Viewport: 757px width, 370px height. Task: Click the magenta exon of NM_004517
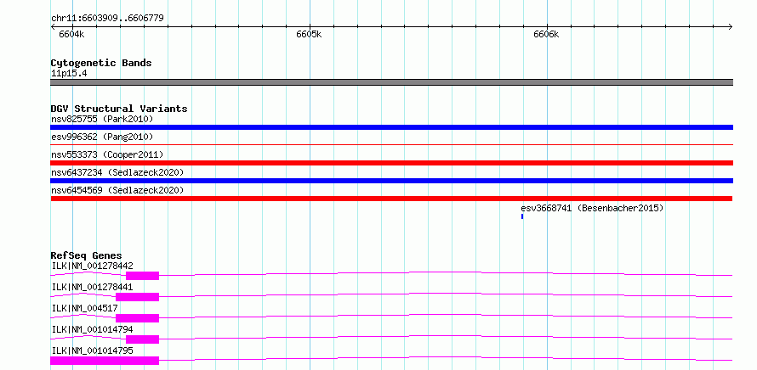[137, 318]
